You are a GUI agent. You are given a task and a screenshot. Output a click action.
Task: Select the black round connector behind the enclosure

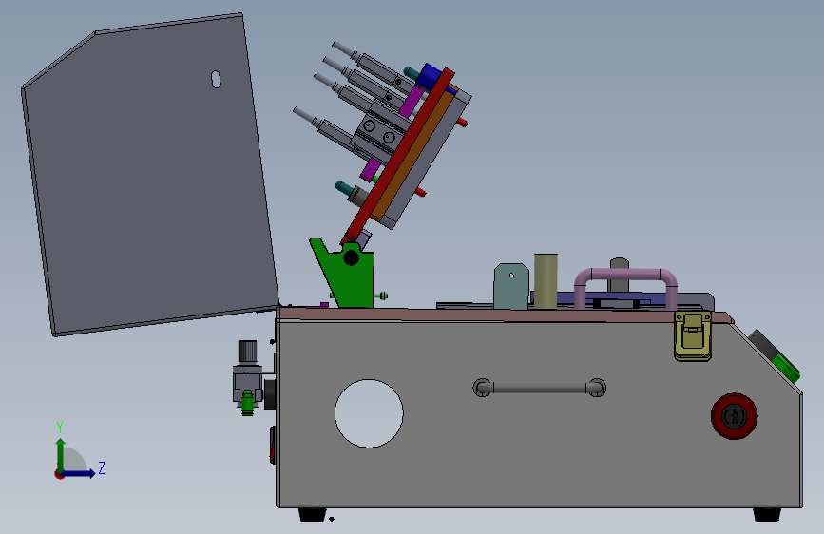pyautogui.click(x=270, y=393)
